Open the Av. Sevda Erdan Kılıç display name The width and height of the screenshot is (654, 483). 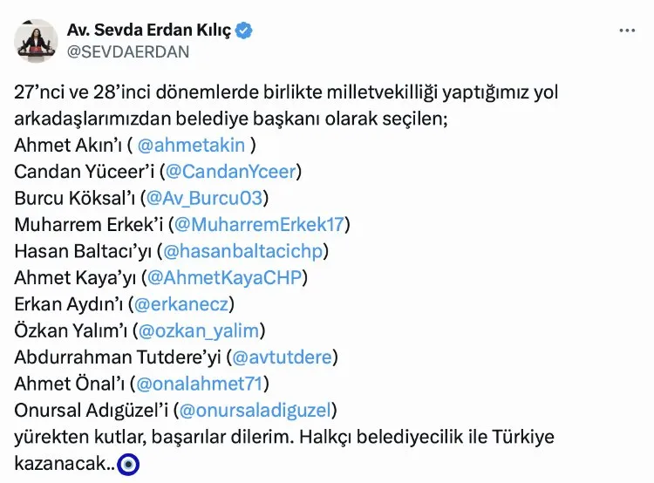coord(149,31)
